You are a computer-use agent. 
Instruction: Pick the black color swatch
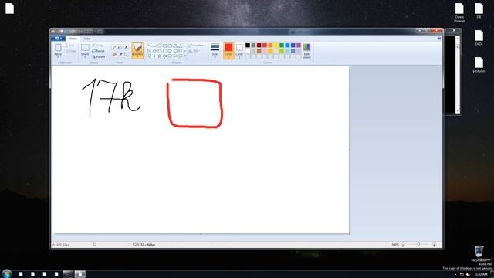click(248, 46)
